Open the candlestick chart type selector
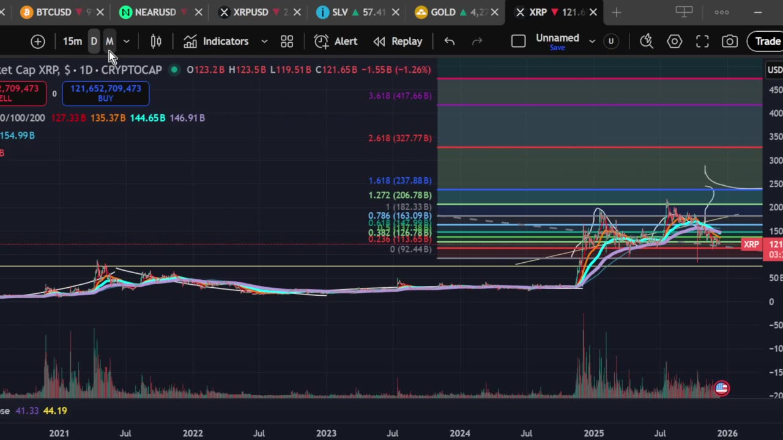The height and width of the screenshot is (440, 783). pos(156,42)
